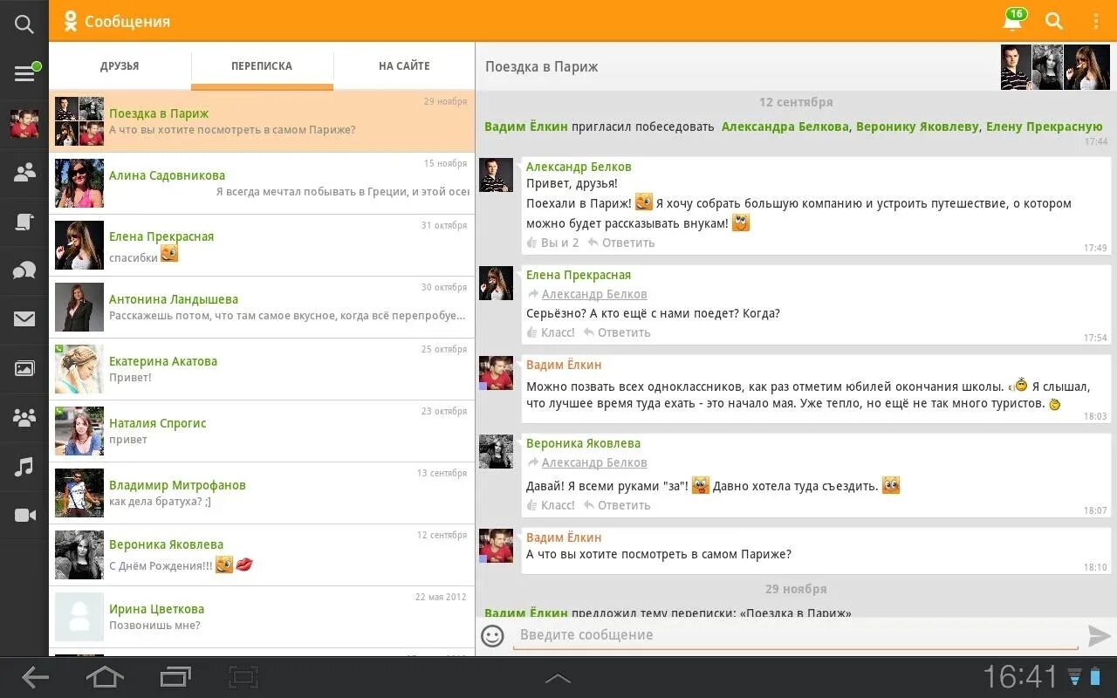Click Александр Белков's avatar in chat

496,175
